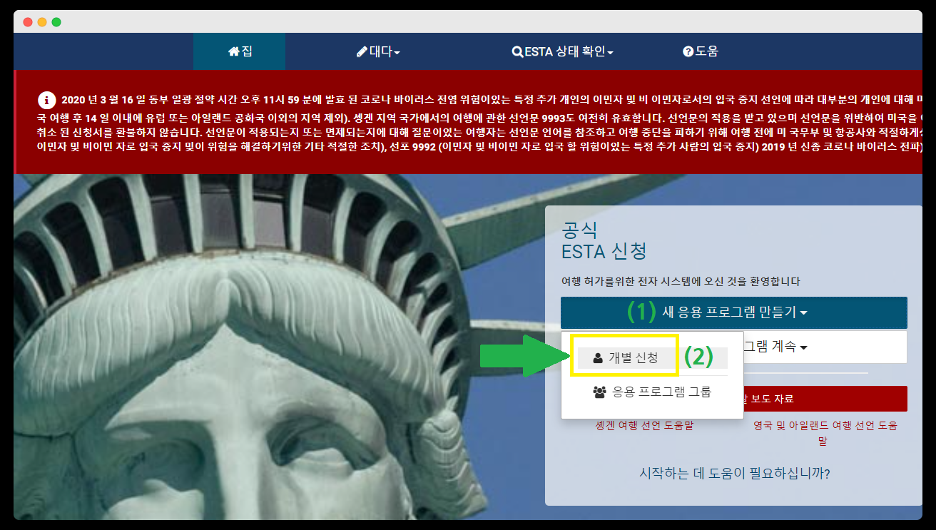936x530 pixels.
Task: Select 응용 프로그램 그룹 option
Action: [652, 392]
